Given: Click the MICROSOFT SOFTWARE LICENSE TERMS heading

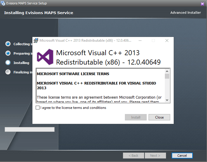Looking at the screenshot, I should (73, 74).
